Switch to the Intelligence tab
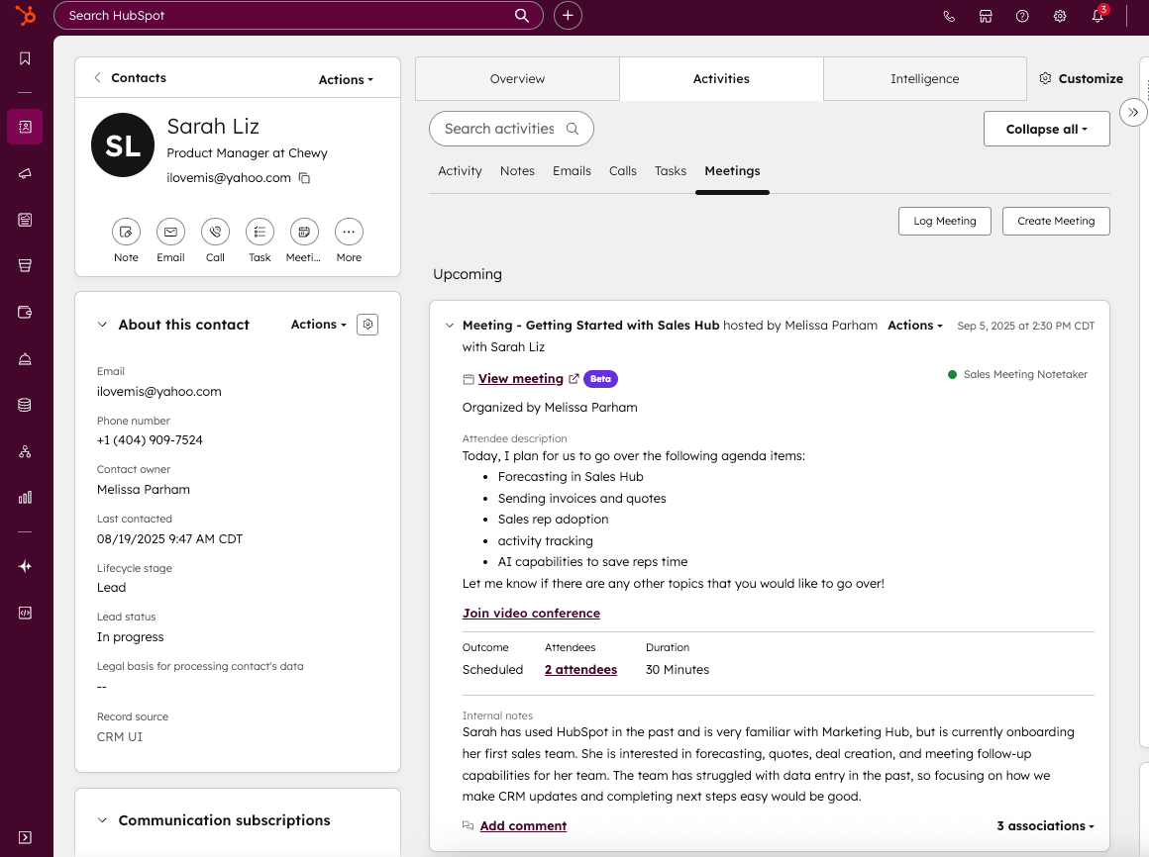The image size is (1149, 857). (924, 78)
